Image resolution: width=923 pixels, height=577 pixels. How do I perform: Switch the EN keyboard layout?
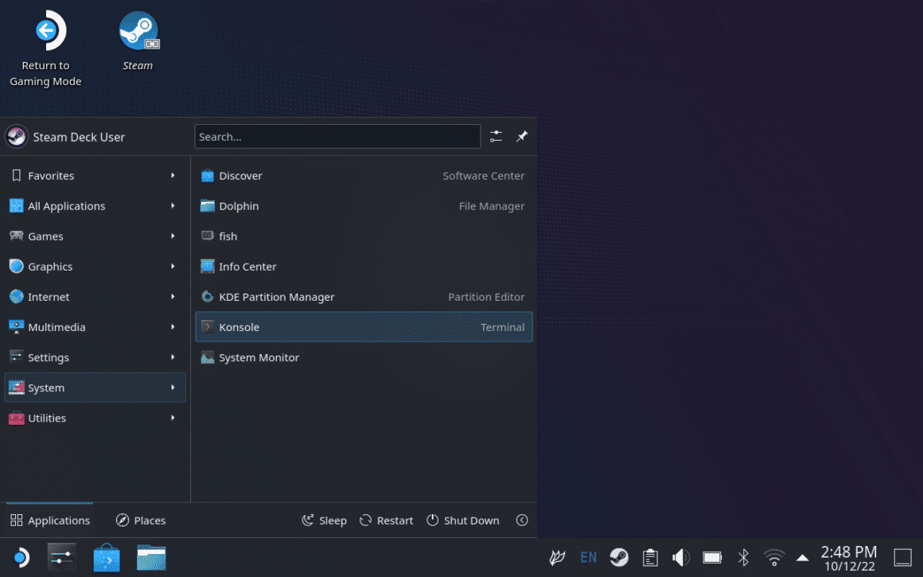(588, 557)
